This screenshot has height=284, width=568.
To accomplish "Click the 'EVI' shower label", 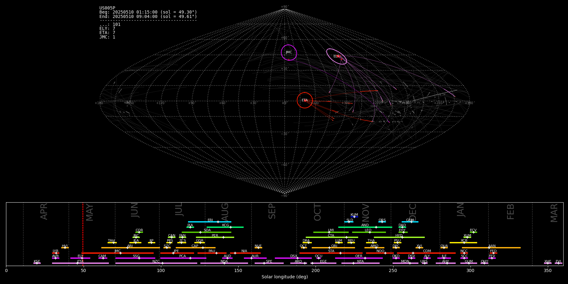I will click(x=558, y=261).
